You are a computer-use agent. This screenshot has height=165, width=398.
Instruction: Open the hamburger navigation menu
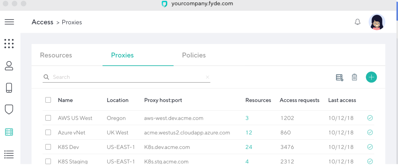(x=9, y=22)
